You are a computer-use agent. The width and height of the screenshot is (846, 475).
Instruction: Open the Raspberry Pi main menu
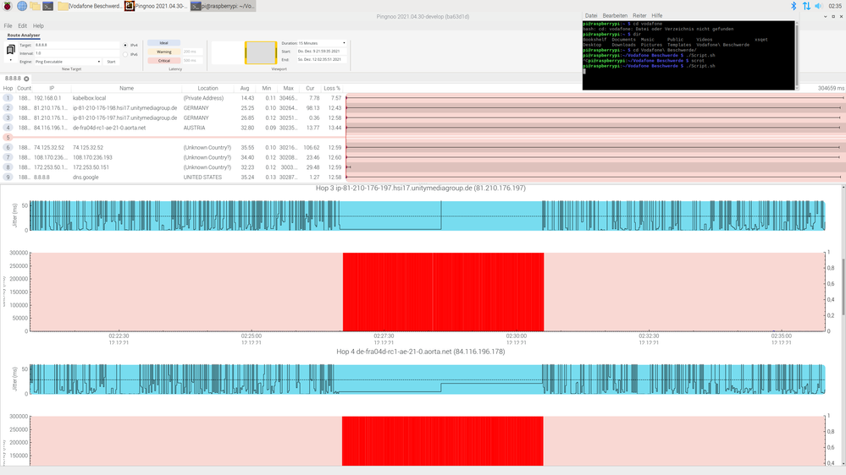point(8,6)
